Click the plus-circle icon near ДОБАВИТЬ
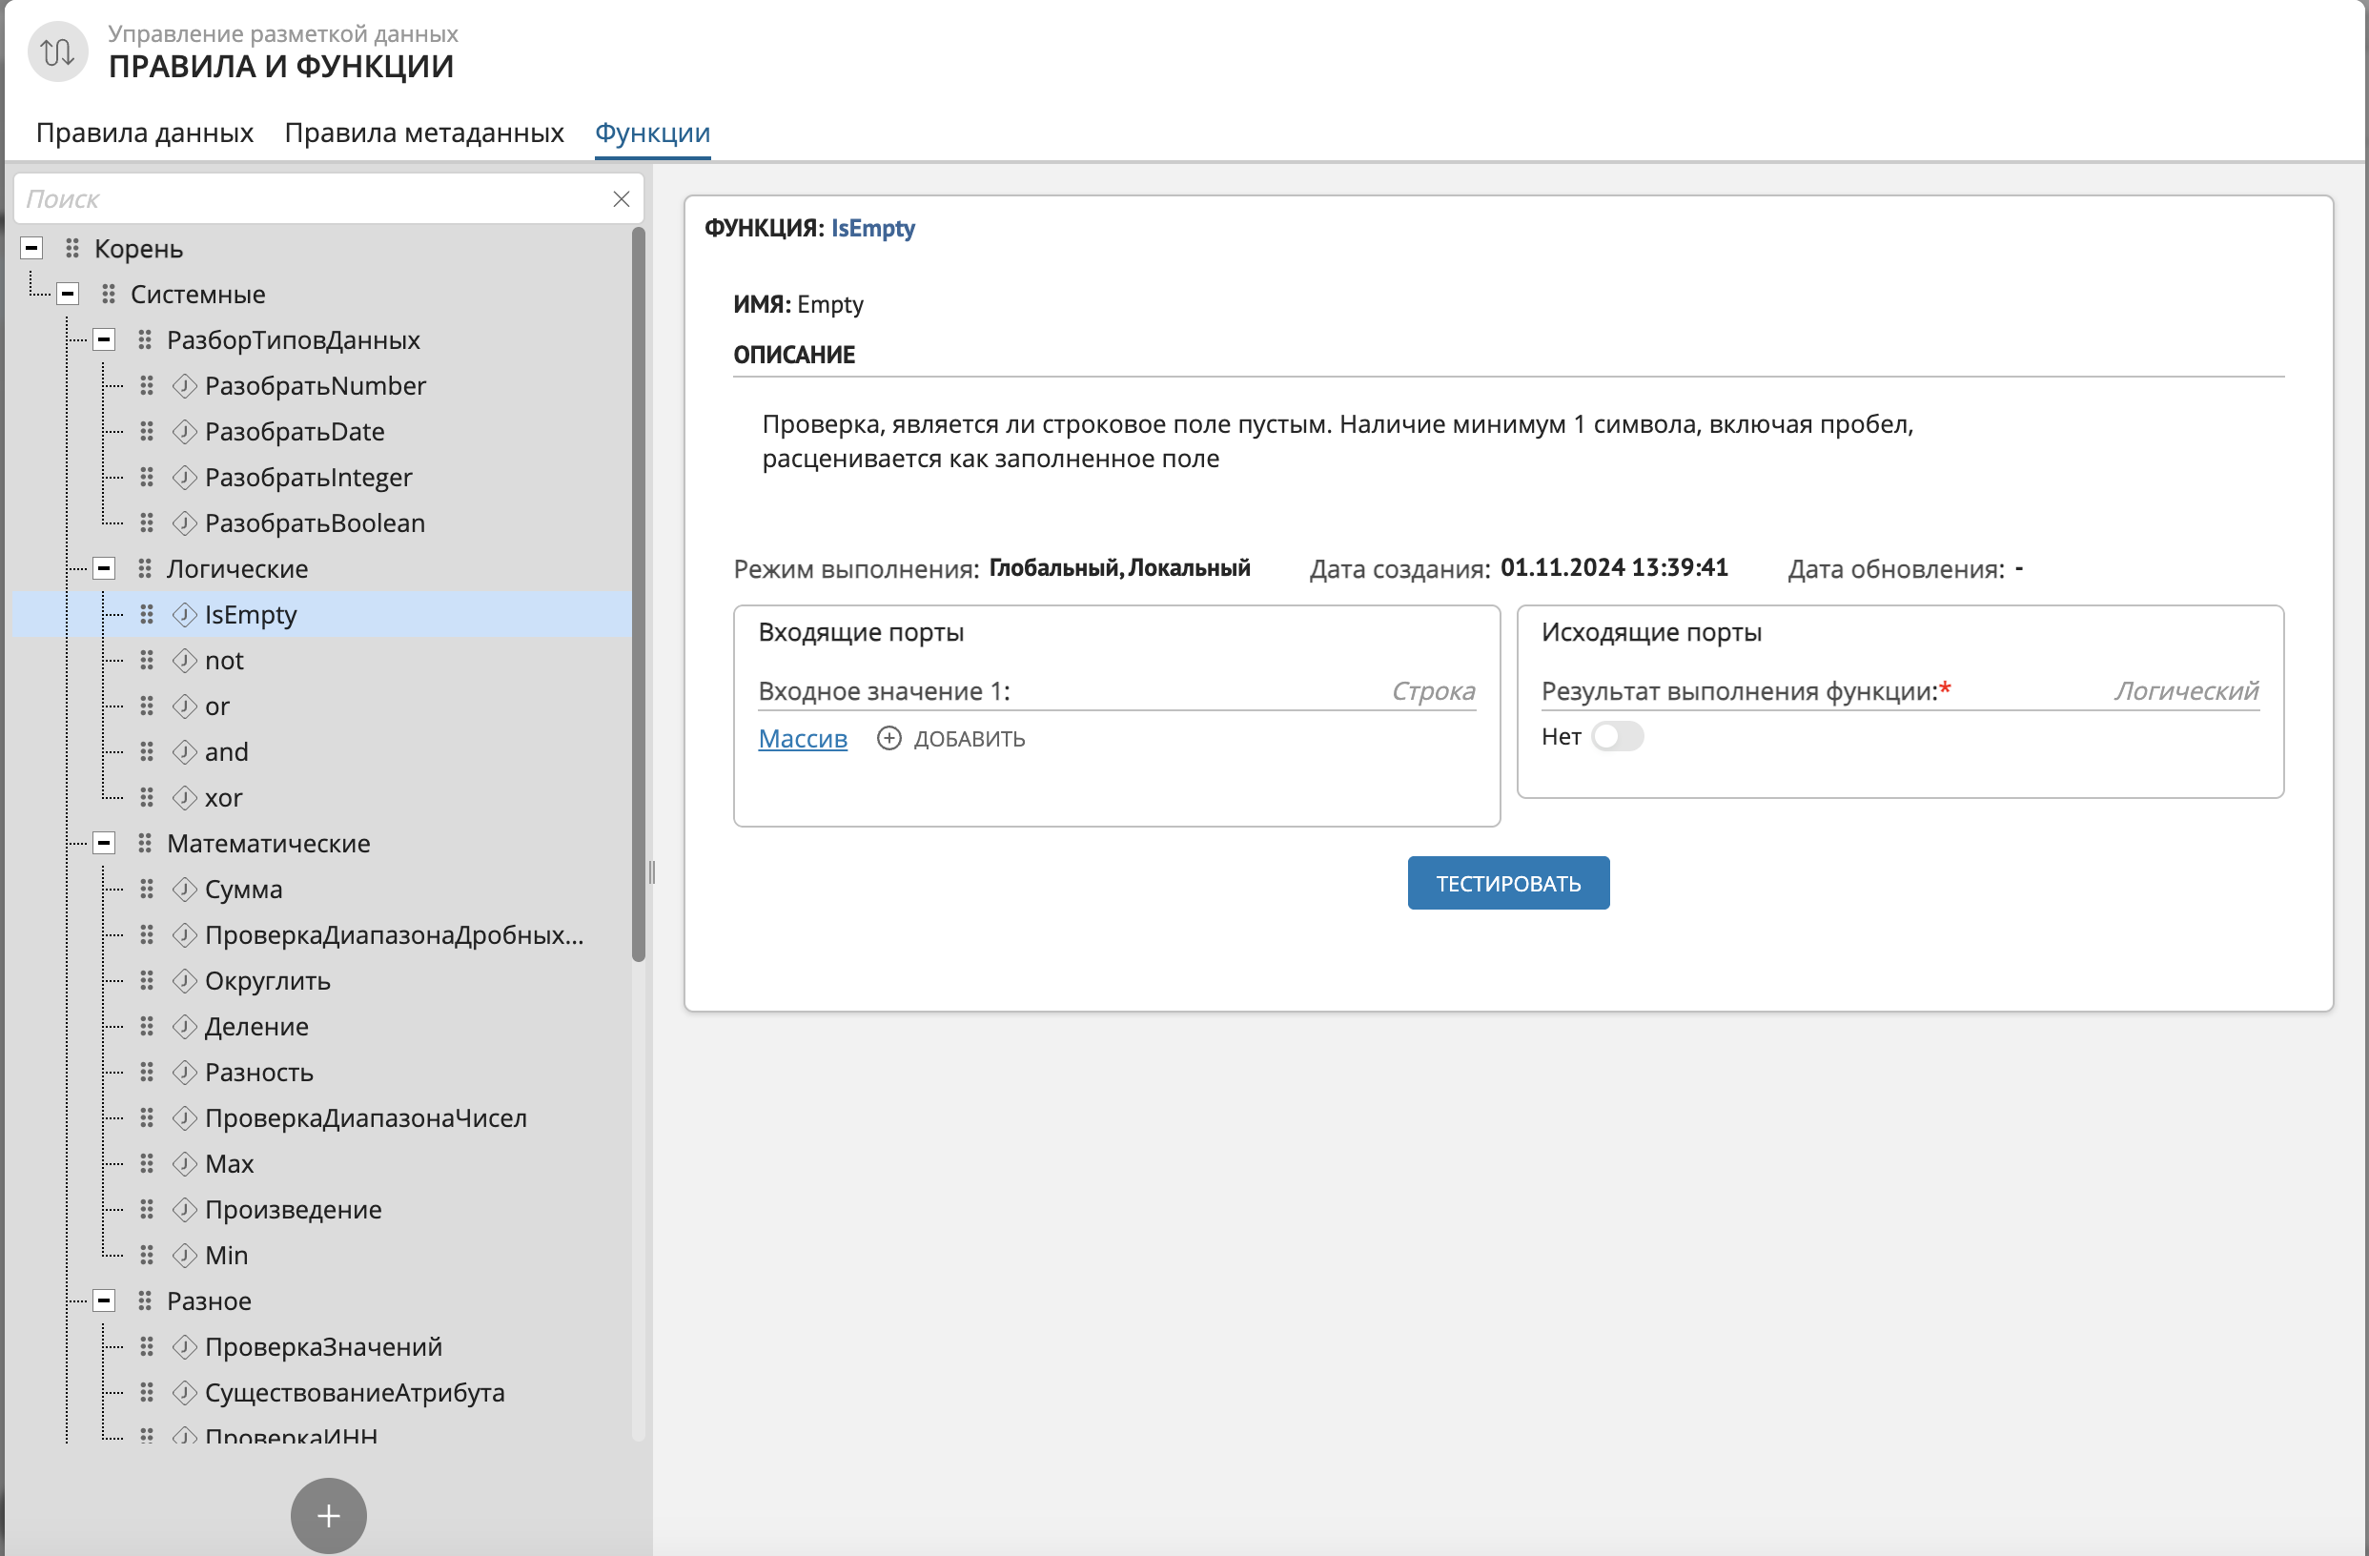This screenshot has width=2369, height=1556. pyautogui.click(x=888, y=739)
